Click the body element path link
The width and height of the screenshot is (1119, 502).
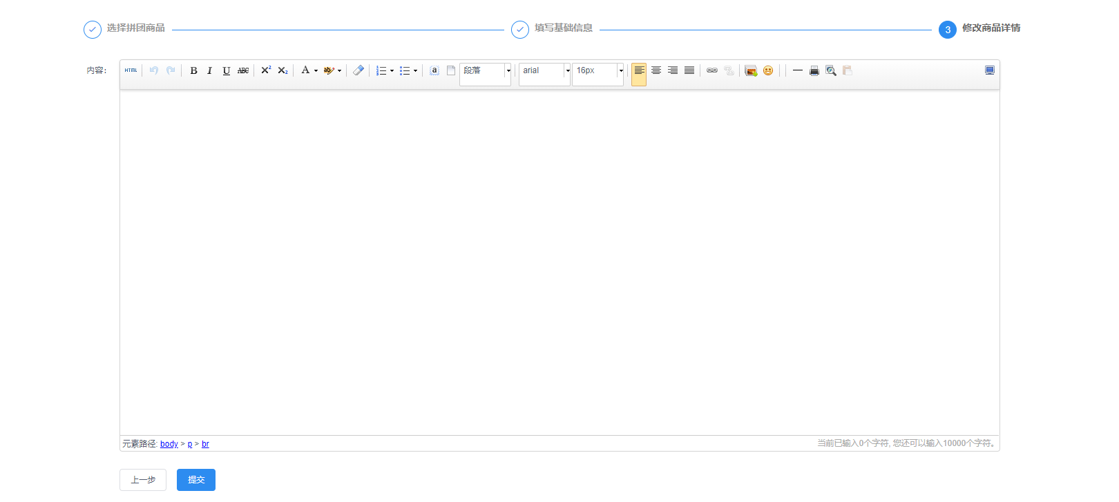169,444
